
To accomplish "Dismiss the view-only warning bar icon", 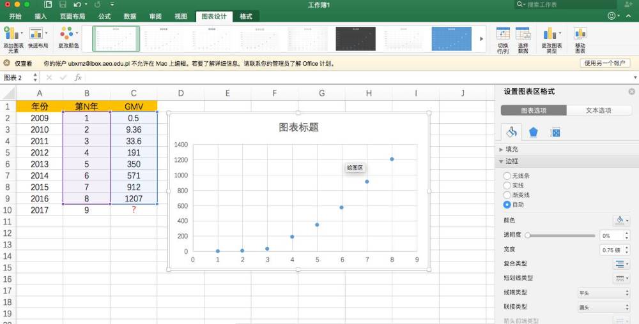I will pos(6,63).
